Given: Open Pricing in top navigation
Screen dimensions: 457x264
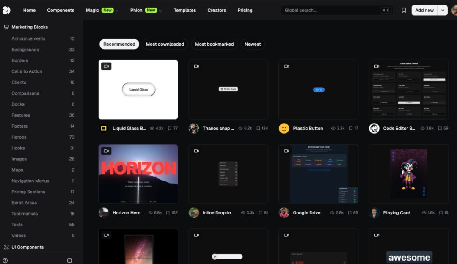Looking at the screenshot, I should click(245, 10).
